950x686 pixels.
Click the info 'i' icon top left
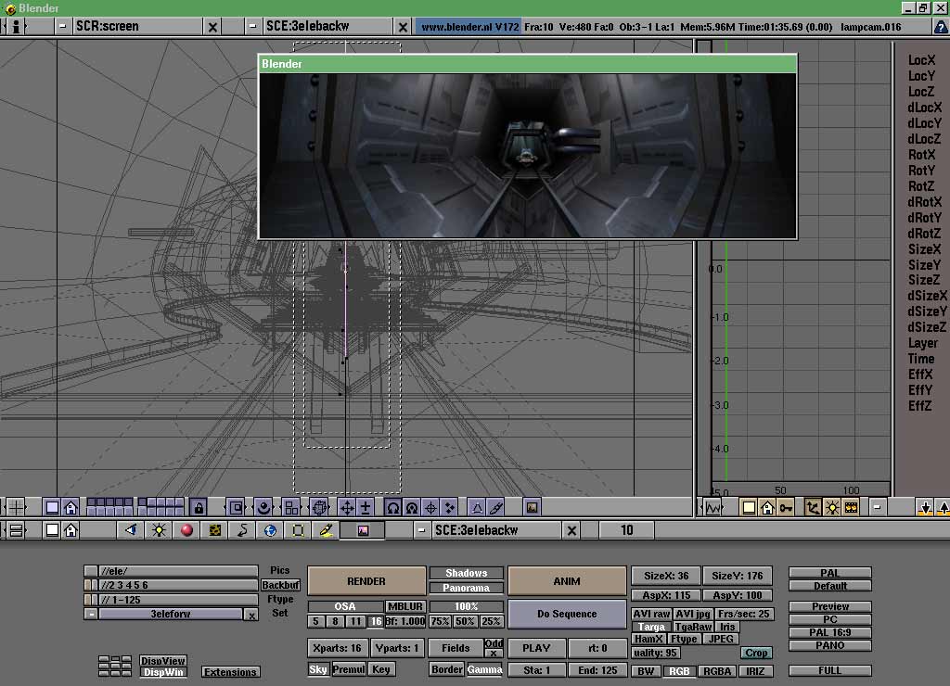(16, 27)
